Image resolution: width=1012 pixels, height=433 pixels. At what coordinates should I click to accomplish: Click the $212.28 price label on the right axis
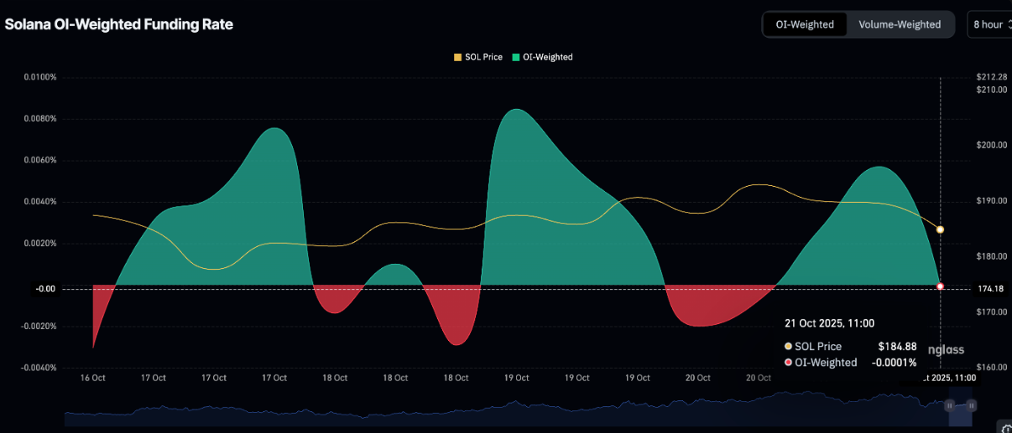(991, 77)
